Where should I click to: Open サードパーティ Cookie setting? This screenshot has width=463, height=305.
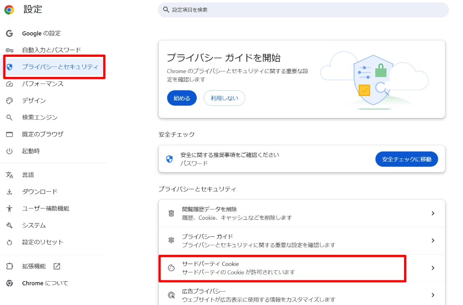(x=302, y=268)
